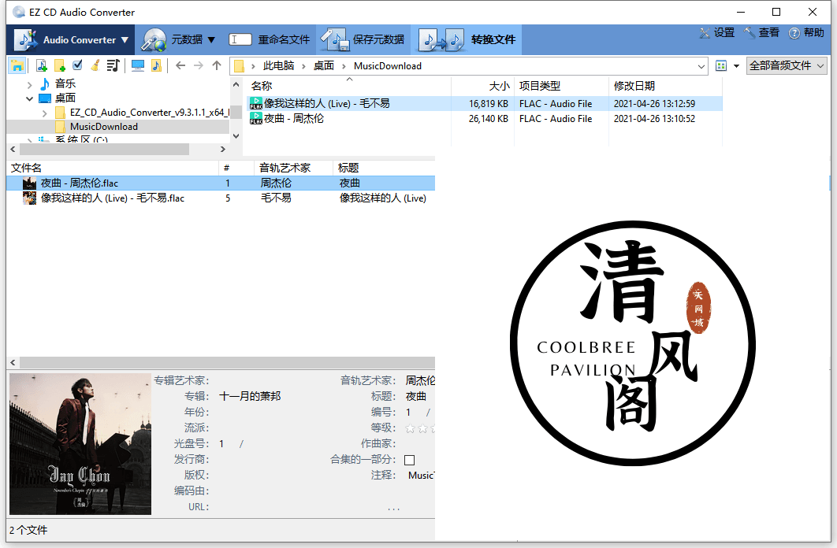837x548 pixels.
Task: Click 保存元数据 button
Action: point(363,40)
